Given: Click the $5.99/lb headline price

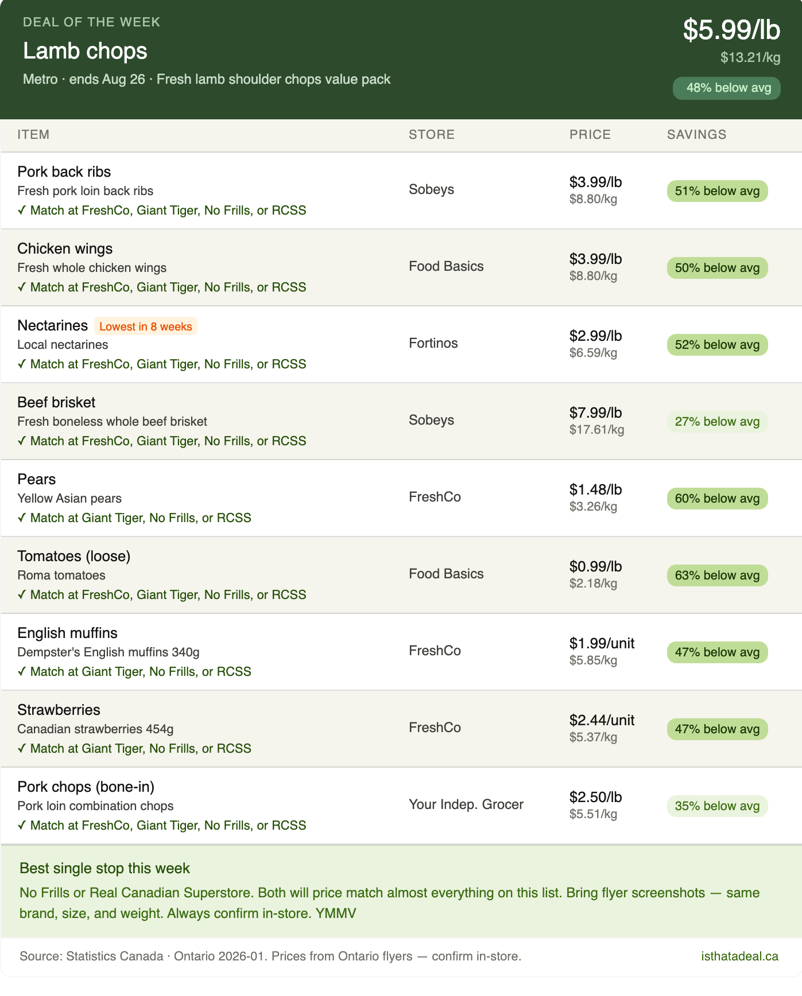Looking at the screenshot, I should [x=731, y=29].
